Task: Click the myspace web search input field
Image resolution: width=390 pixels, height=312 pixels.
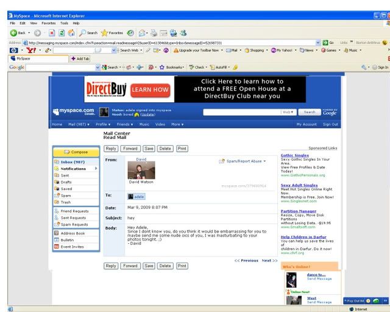Action: 242,112
